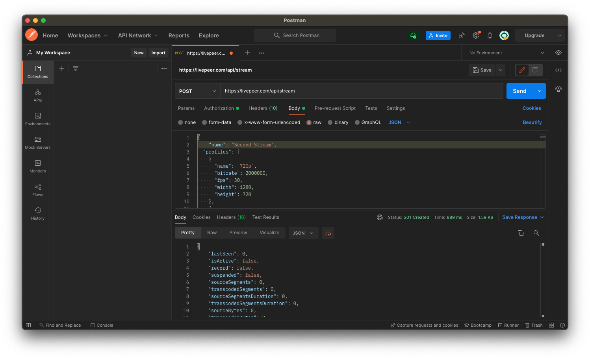Click the network globe icon near status
Image resolution: width=590 pixels, height=359 pixels.
click(380, 217)
